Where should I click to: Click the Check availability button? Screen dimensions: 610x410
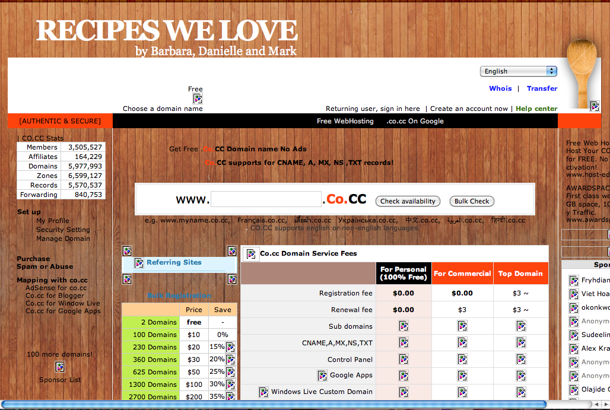(x=408, y=201)
